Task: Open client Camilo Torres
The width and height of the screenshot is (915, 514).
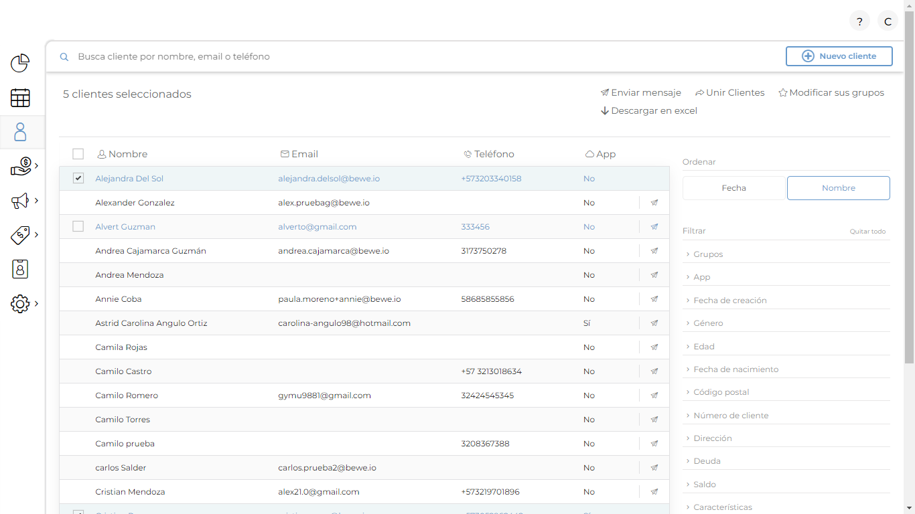Action: click(123, 420)
